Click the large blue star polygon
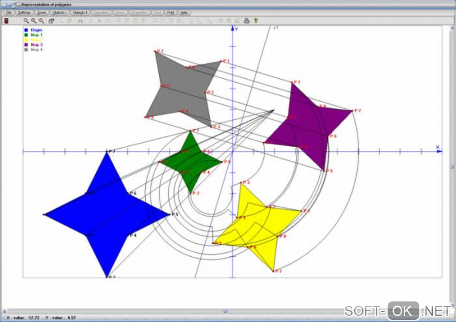456x322 pixels. pos(107,214)
